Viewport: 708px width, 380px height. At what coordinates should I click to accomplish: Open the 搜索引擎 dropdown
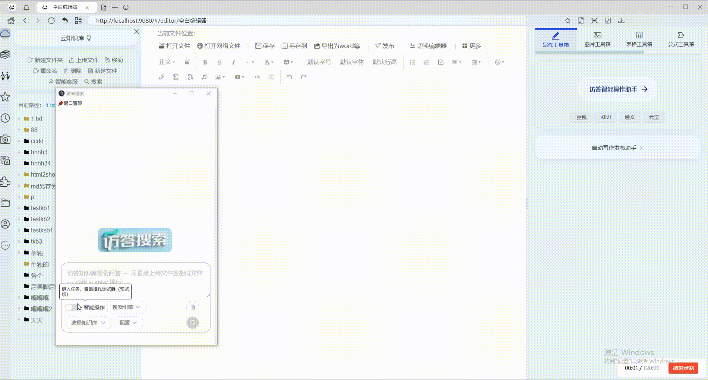click(x=126, y=307)
